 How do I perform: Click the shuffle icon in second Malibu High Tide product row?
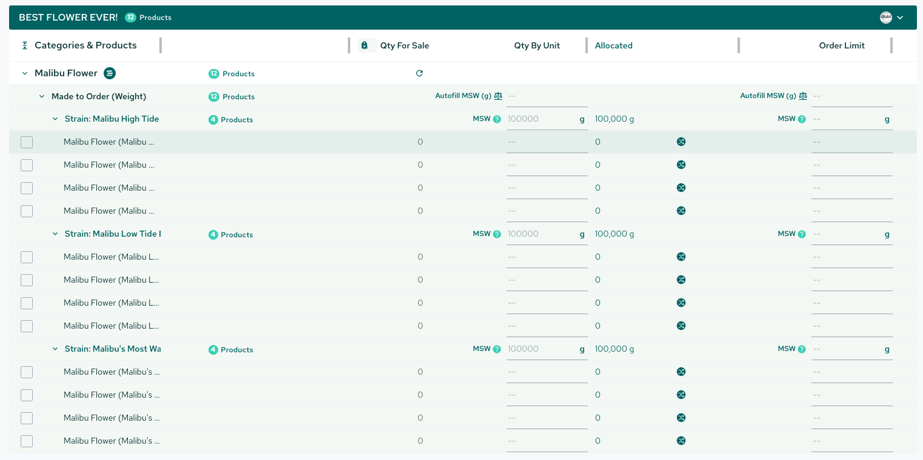[681, 165]
